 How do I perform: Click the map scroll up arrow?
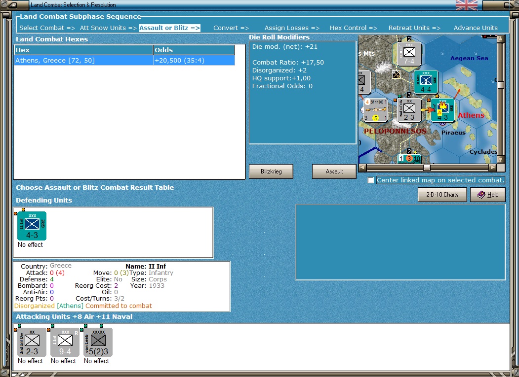[x=501, y=39]
